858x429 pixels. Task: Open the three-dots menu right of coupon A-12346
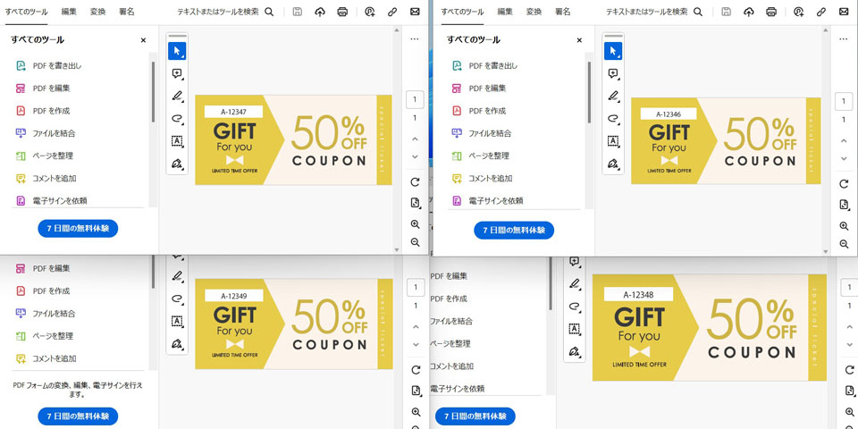pyautogui.click(x=844, y=39)
